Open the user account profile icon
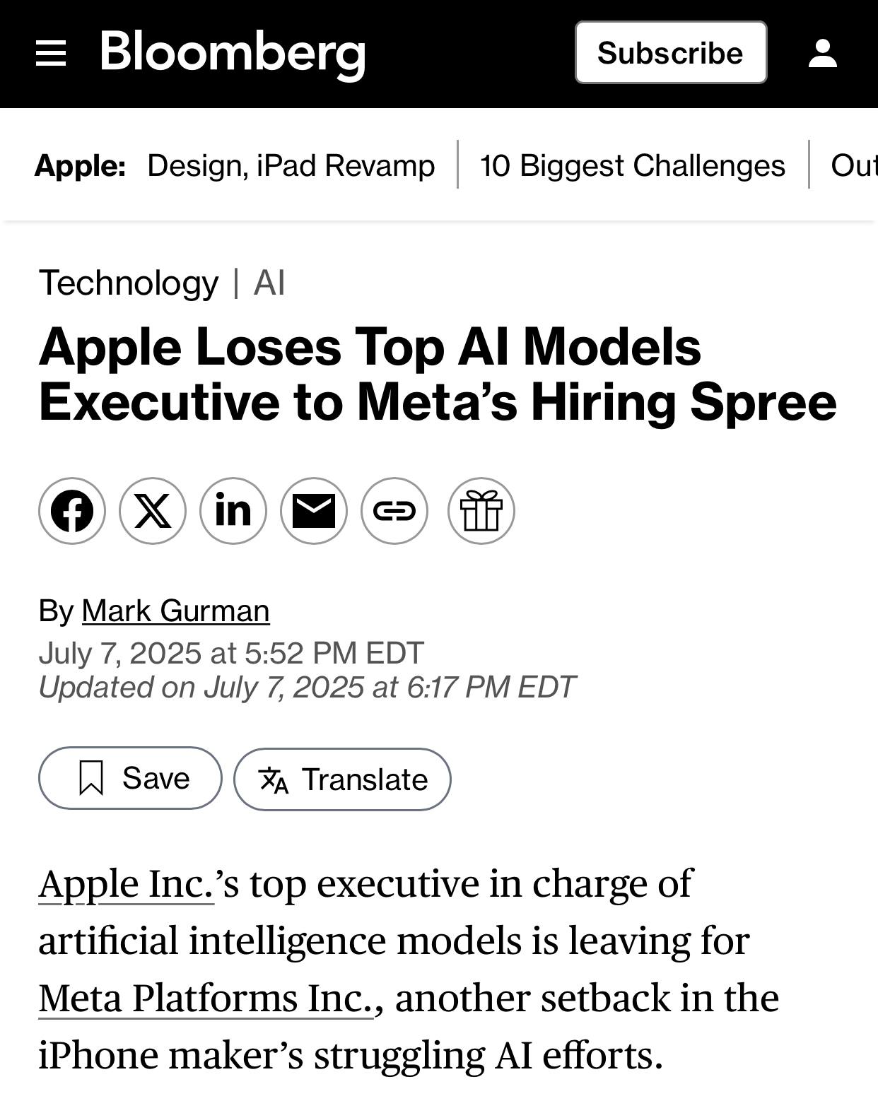The width and height of the screenshot is (878, 1113). [823, 54]
